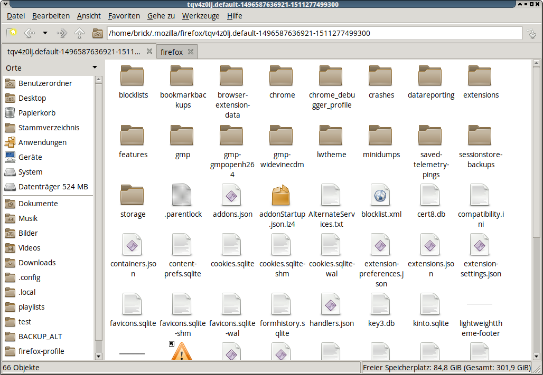Viewport: 543px width, 375px height.
Task: Select the cookies.sqlite file
Action: (232, 245)
